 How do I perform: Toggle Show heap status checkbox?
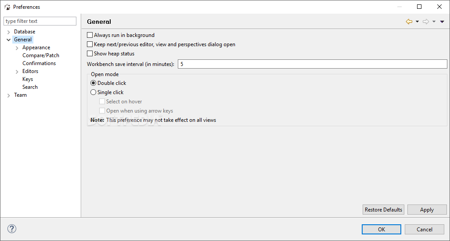[90, 54]
